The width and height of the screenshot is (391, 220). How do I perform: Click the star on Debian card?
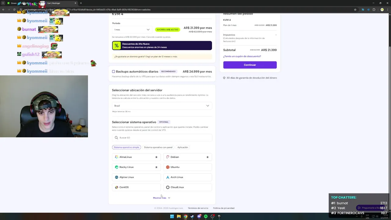207,157
